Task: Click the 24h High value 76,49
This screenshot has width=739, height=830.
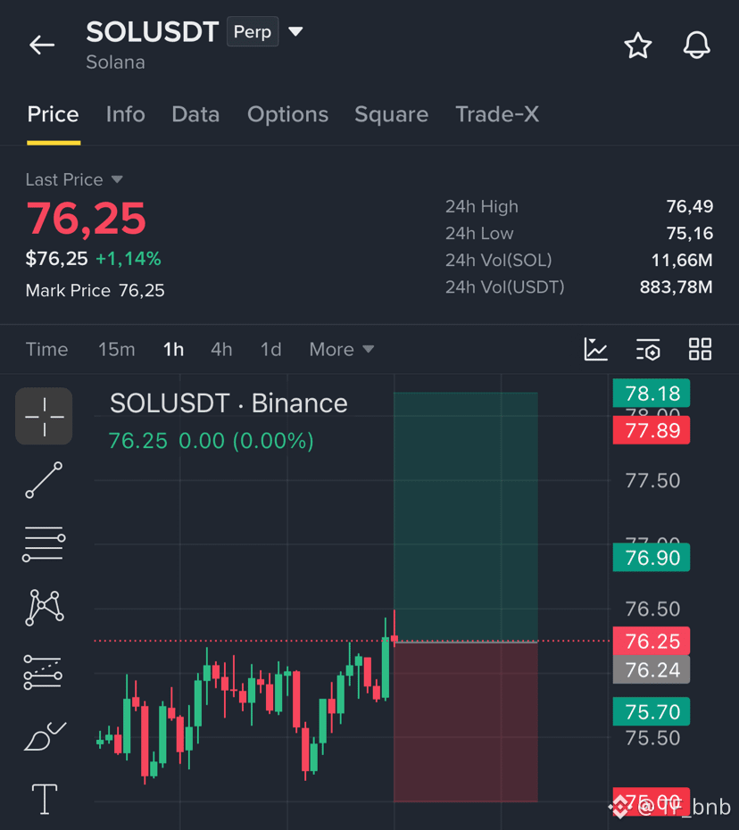Action: point(689,206)
